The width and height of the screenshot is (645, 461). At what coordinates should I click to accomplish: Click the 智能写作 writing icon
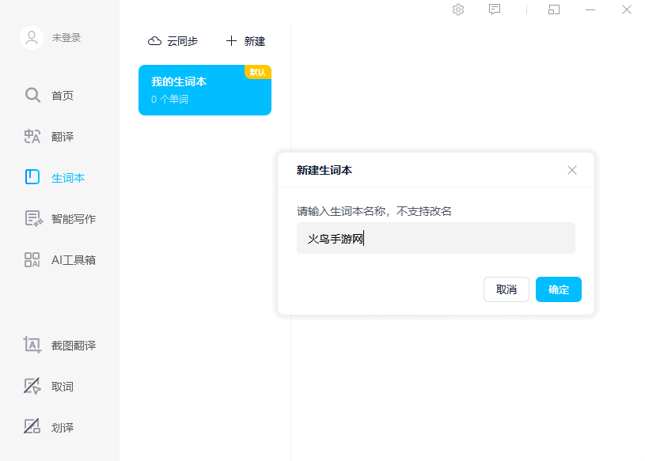coord(33,218)
